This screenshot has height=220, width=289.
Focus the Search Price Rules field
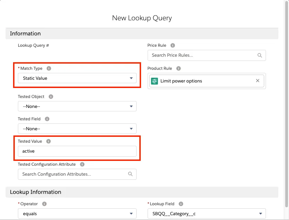point(203,55)
